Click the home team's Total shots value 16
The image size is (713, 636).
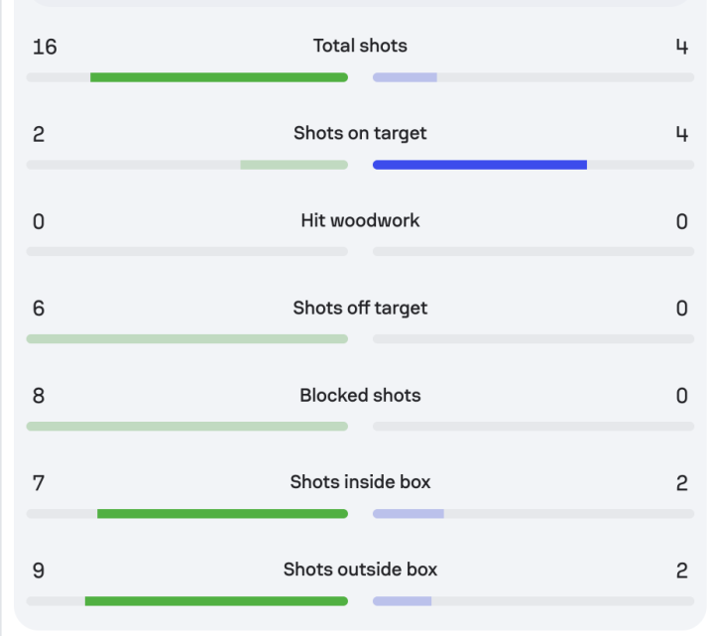[45, 47]
